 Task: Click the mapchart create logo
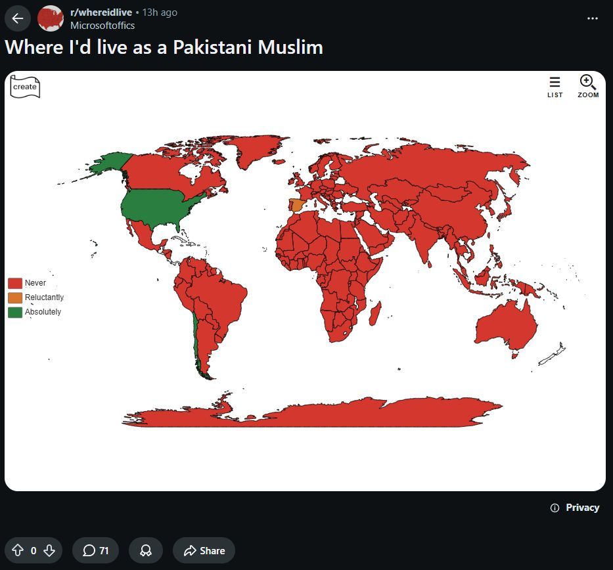pos(25,87)
